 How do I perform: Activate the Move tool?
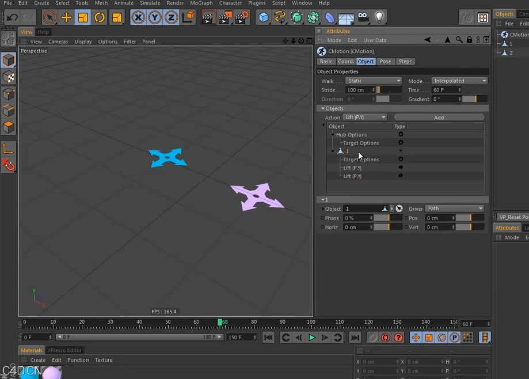coord(66,17)
